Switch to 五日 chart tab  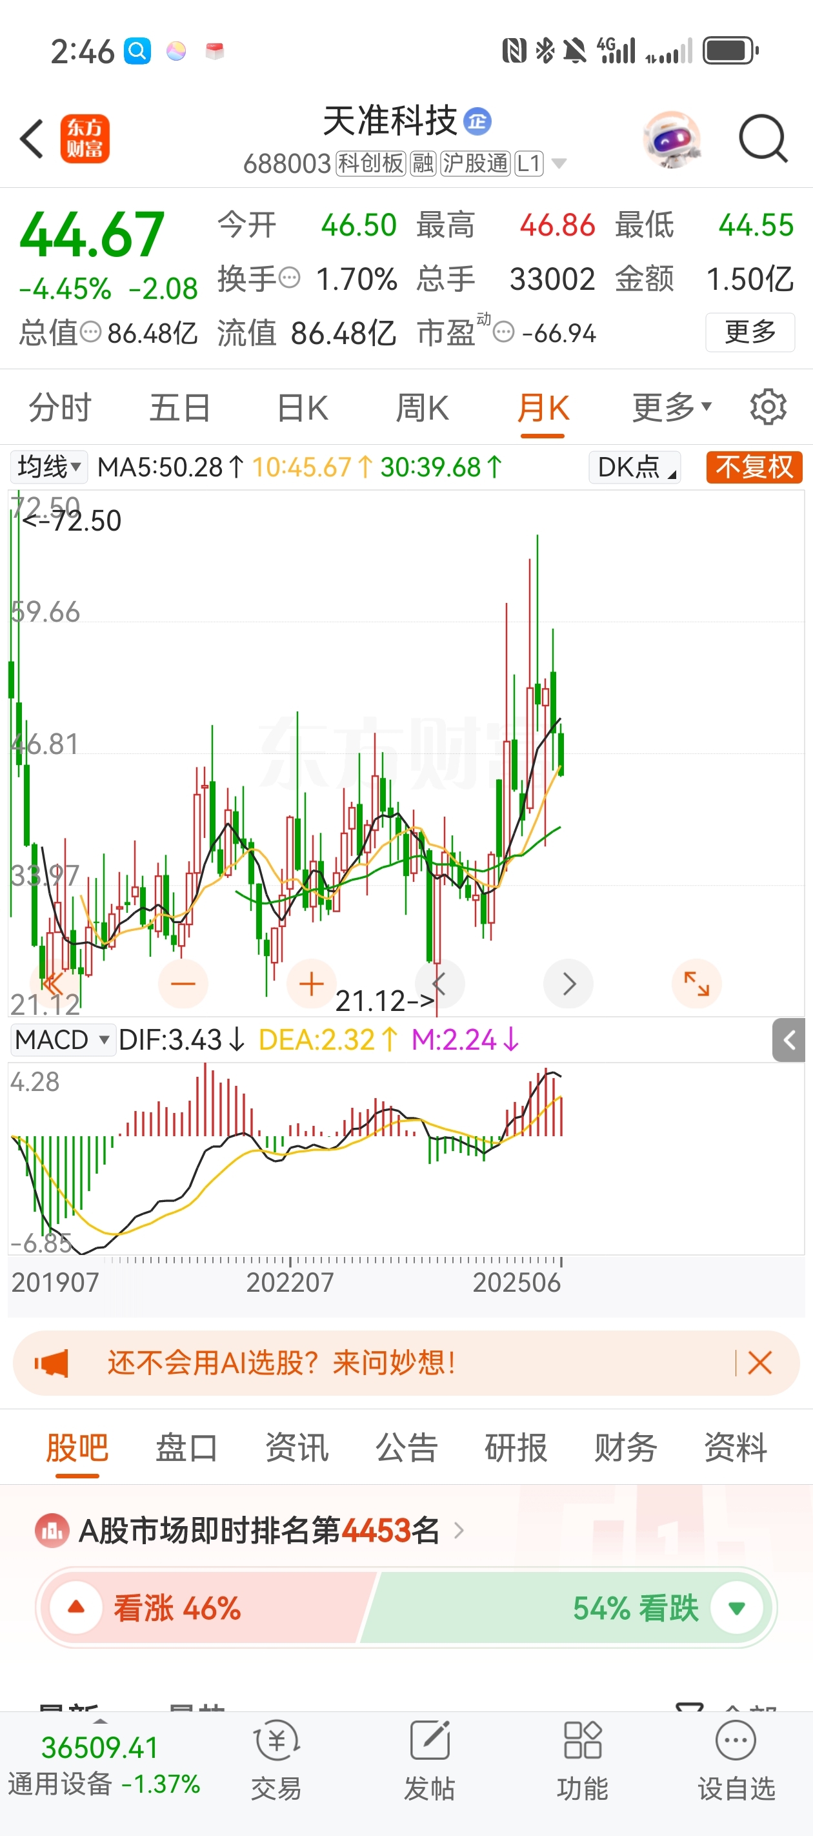[179, 407]
